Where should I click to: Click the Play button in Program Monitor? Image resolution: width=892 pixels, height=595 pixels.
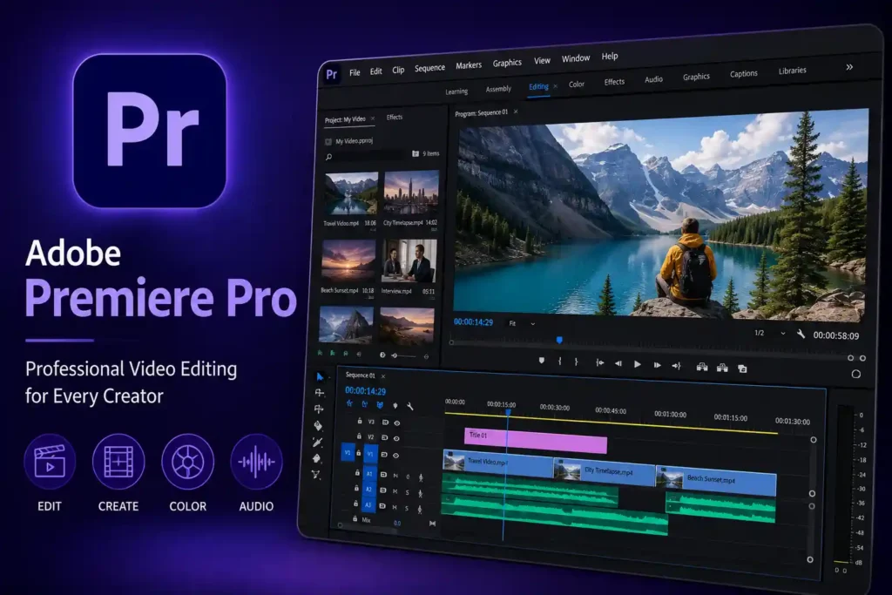637,365
